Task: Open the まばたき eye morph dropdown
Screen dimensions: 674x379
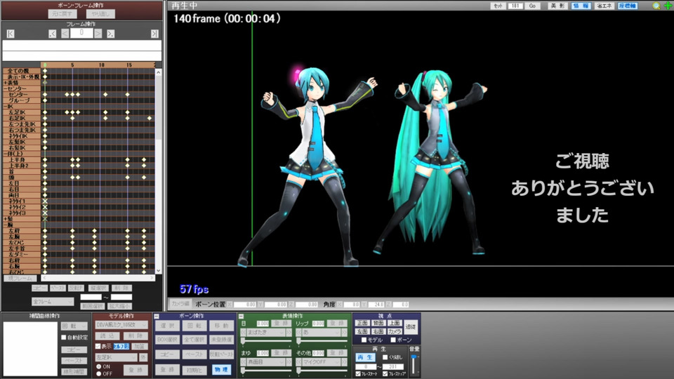Action: tap(265, 333)
